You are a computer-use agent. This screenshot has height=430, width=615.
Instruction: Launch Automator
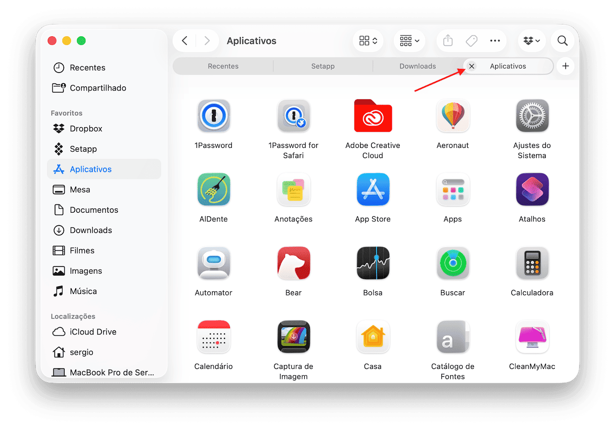pos(213,263)
